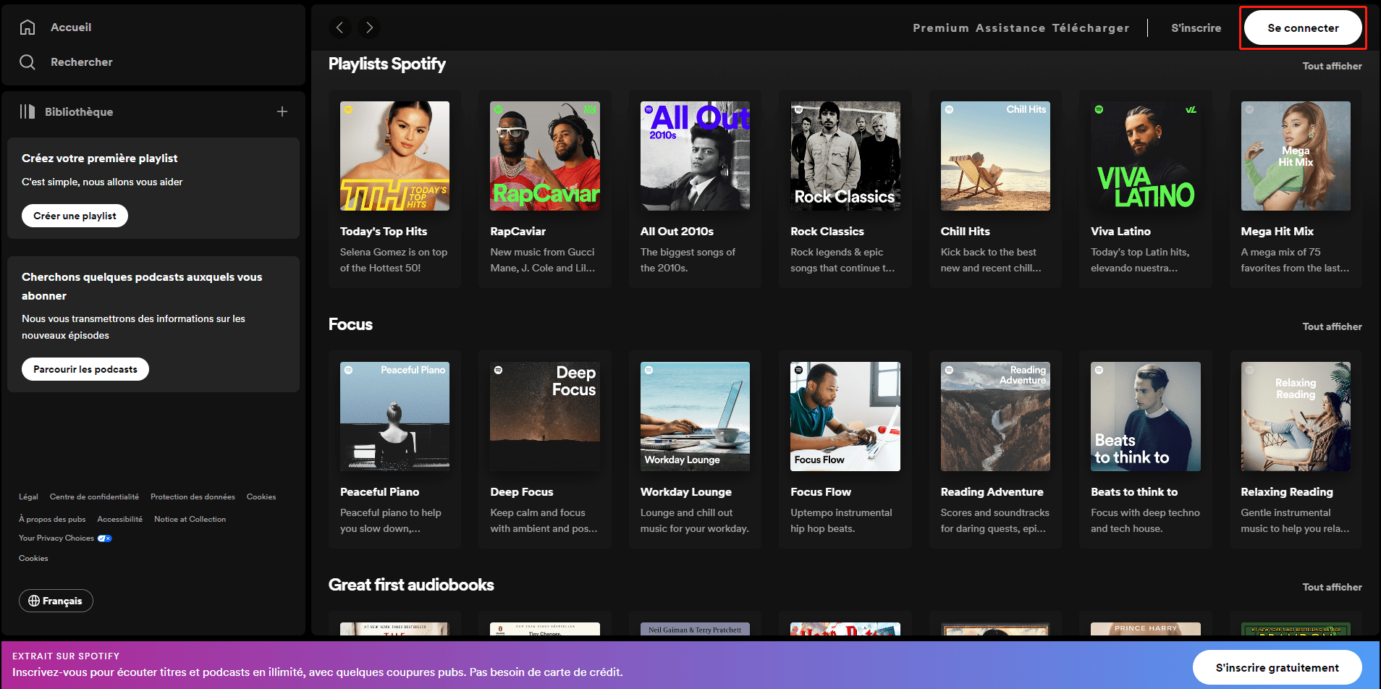Open the Deep Focus cover
The image size is (1381, 689).
(545, 416)
